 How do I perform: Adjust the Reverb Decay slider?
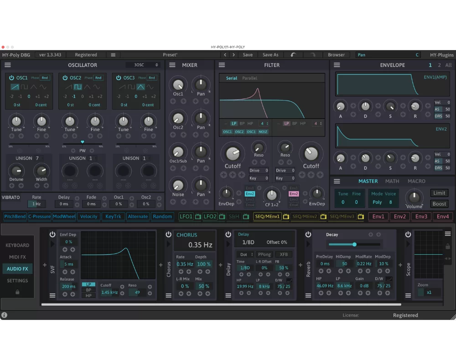click(354, 244)
